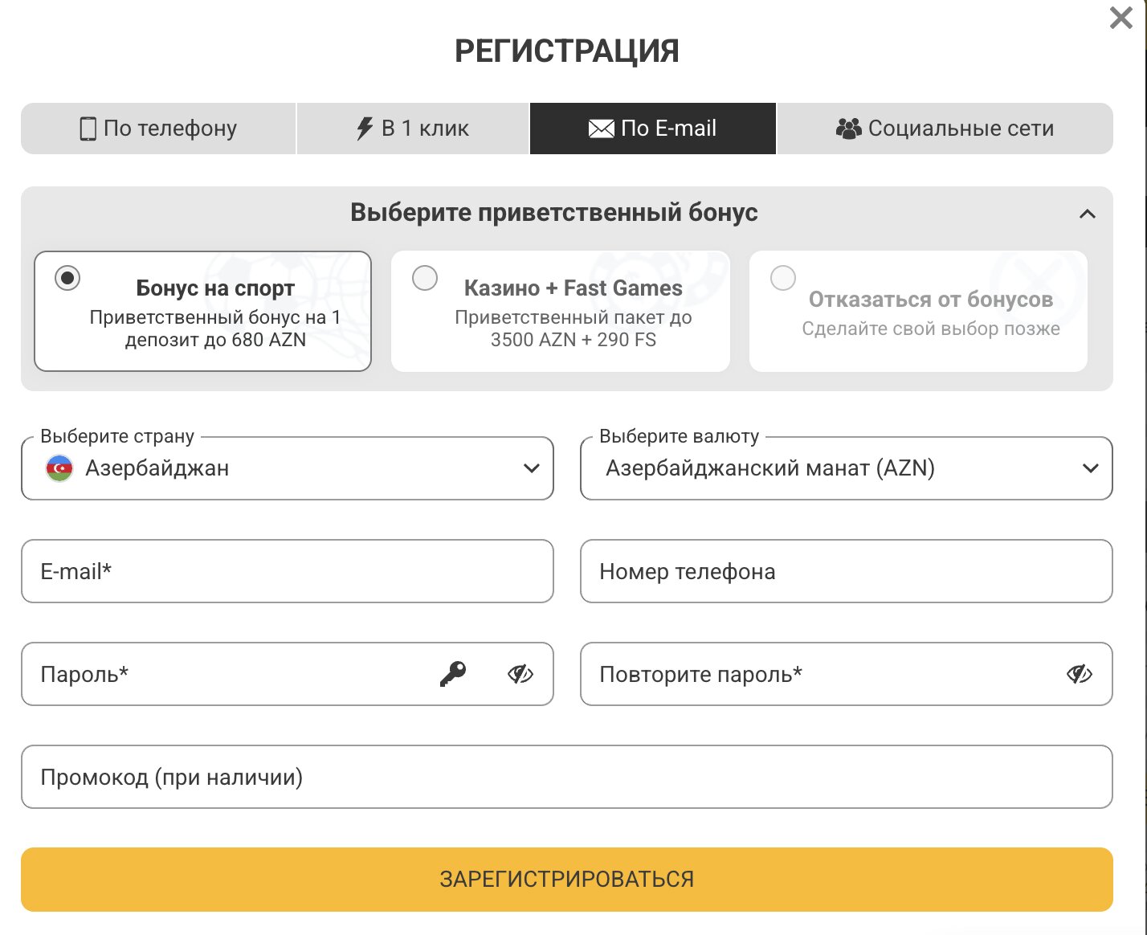The height and width of the screenshot is (935, 1147).
Task: Select Казино + Fast Games bonus option
Action: (561, 312)
